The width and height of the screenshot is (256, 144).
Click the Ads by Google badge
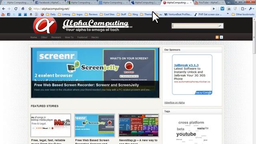tap(204, 93)
